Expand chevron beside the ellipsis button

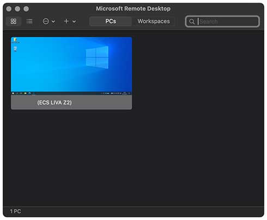53,21
